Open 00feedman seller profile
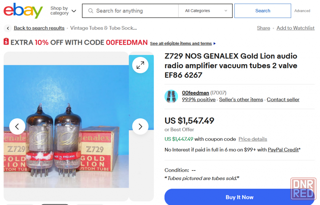Image resolution: width=320 pixels, height=205 pixels. point(196,93)
